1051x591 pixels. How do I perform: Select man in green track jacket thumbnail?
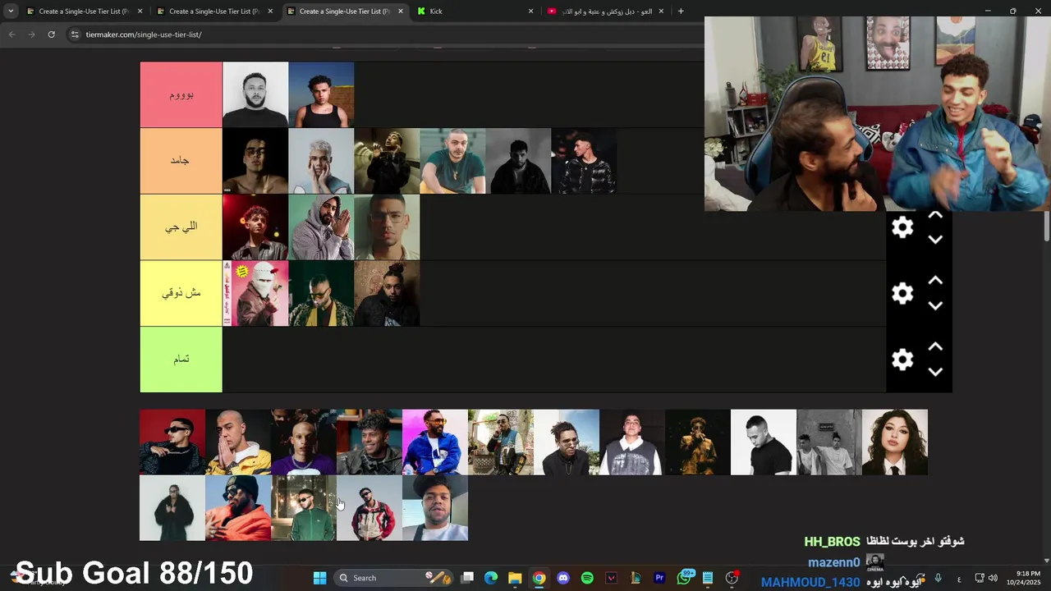tap(304, 508)
